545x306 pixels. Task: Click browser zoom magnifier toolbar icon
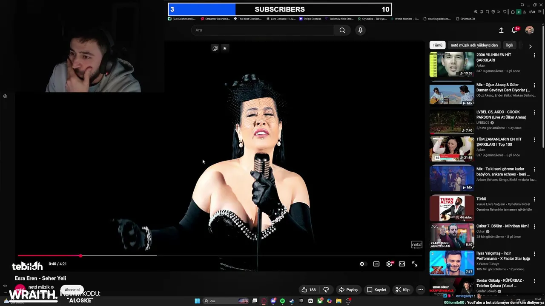pyautogui.click(x=476, y=12)
